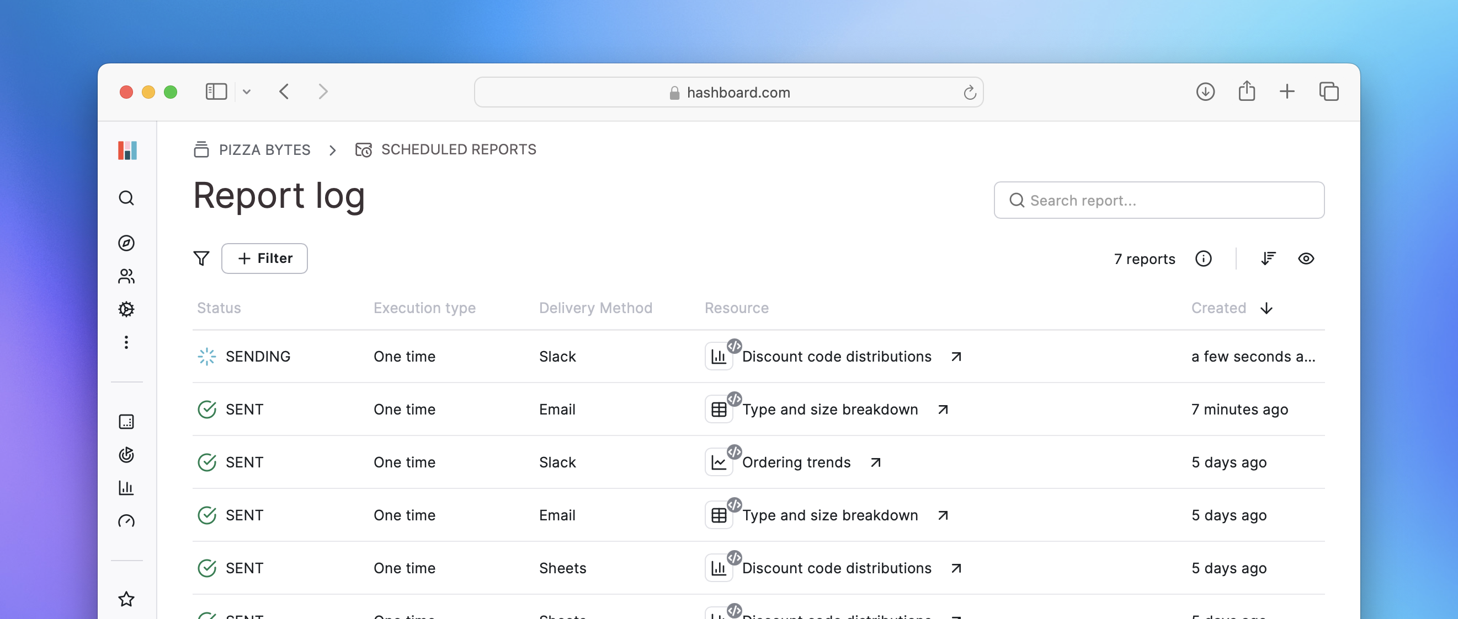Click the Safari share icon
Image resolution: width=1458 pixels, height=619 pixels.
[x=1246, y=91]
